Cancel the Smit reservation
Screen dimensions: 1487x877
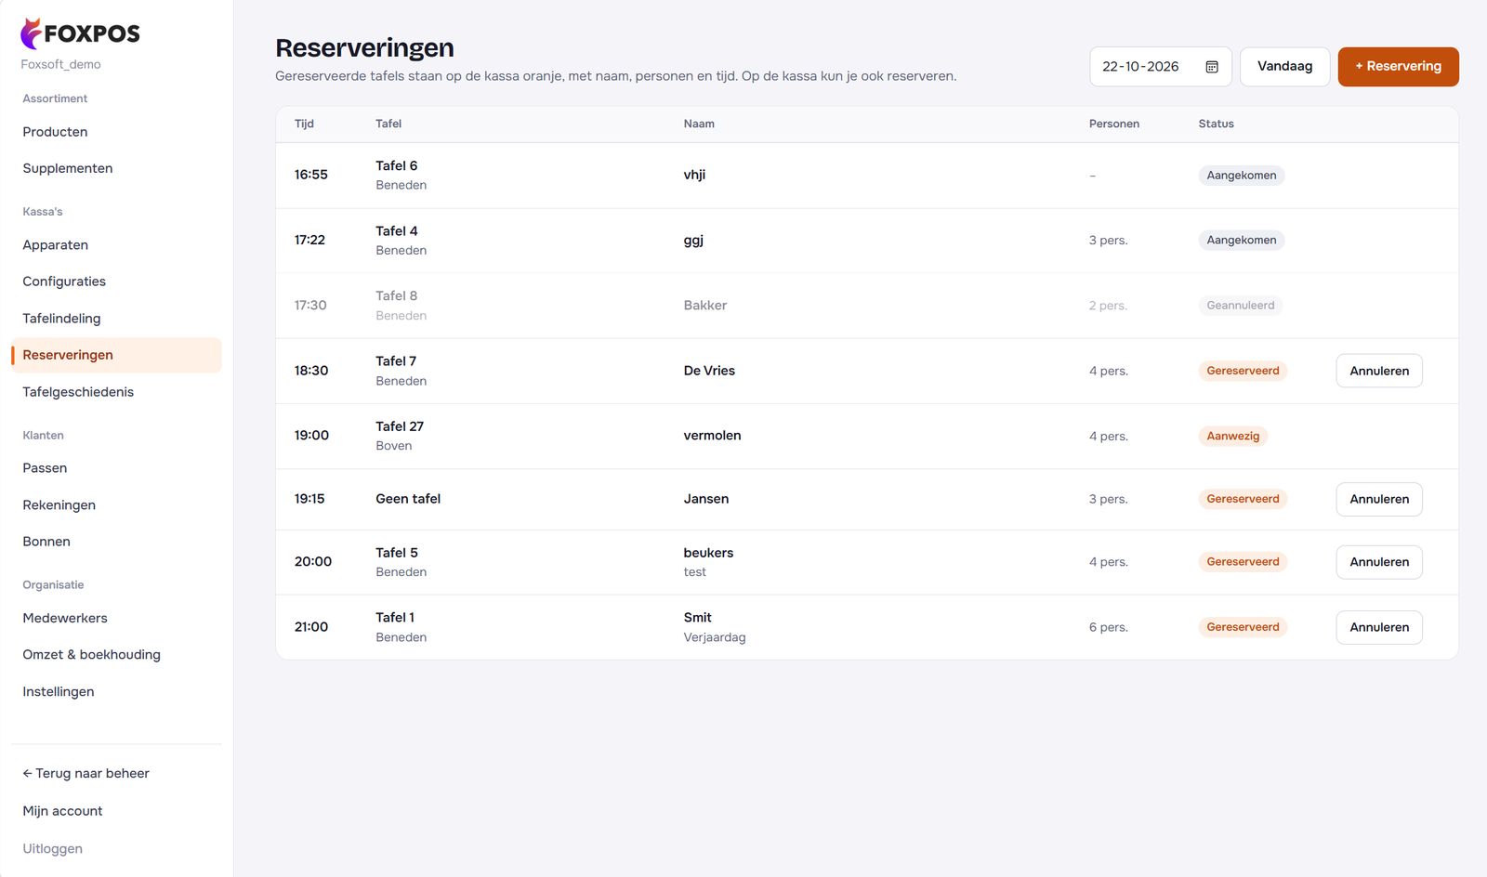click(x=1379, y=627)
